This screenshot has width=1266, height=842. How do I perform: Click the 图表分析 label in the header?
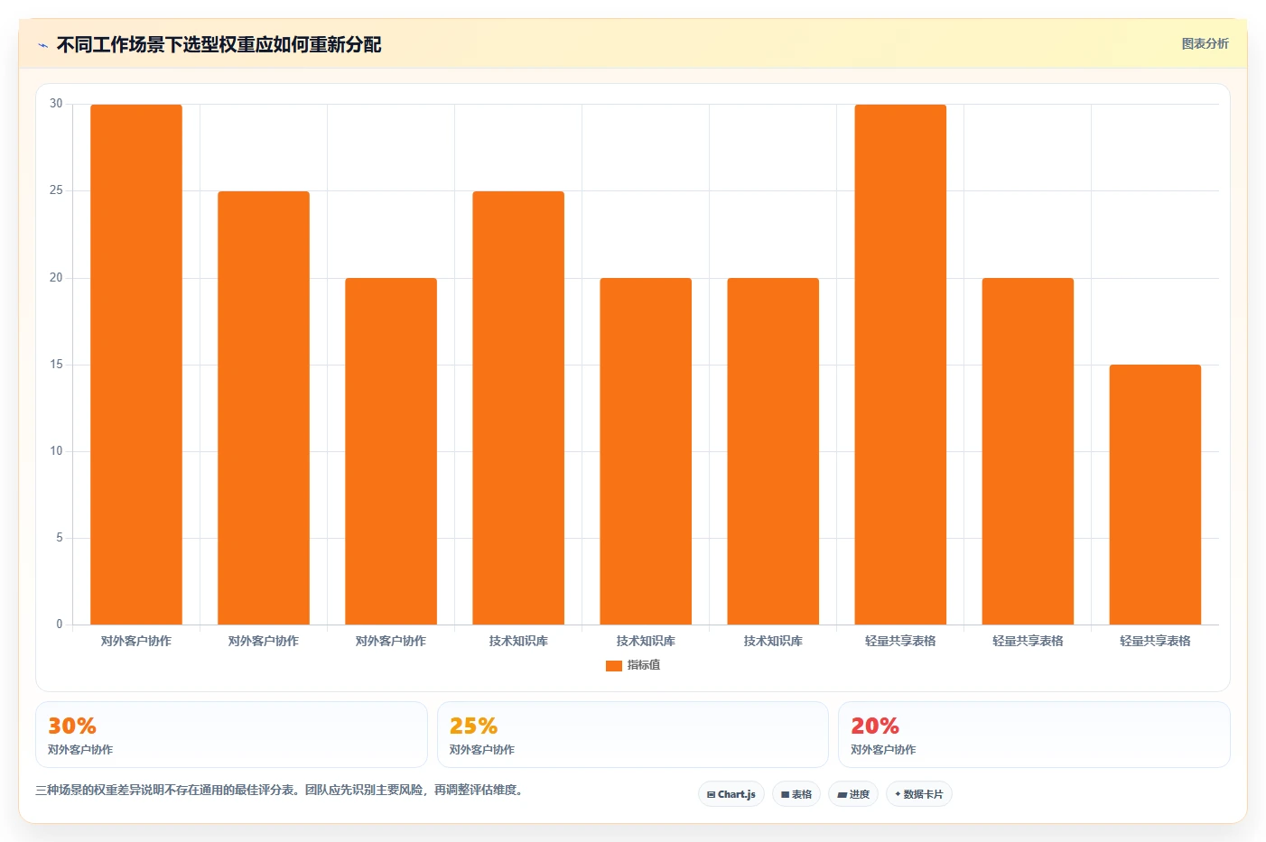pyautogui.click(x=1205, y=43)
